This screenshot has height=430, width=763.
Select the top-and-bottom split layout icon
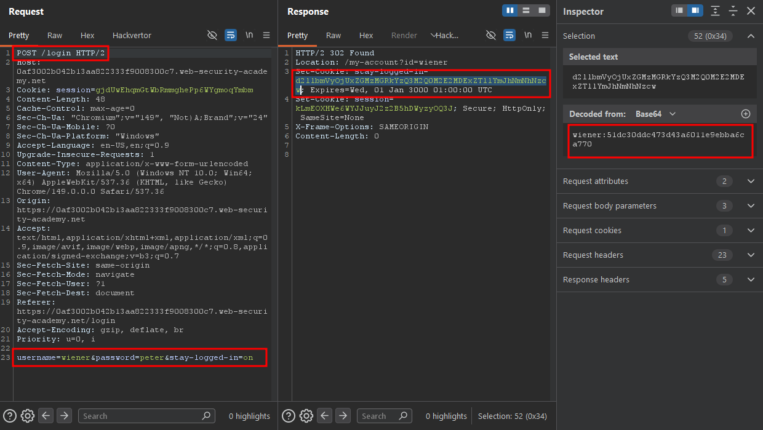click(x=526, y=10)
